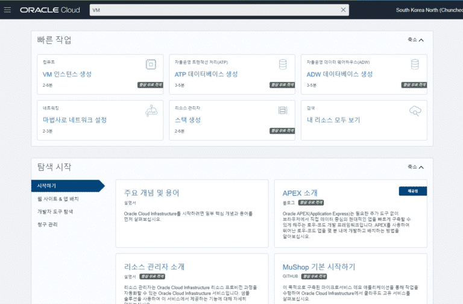Viewport: 463px width, 304px height.
Task: Click free-tier badge on ADW card
Action: click(414, 85)
